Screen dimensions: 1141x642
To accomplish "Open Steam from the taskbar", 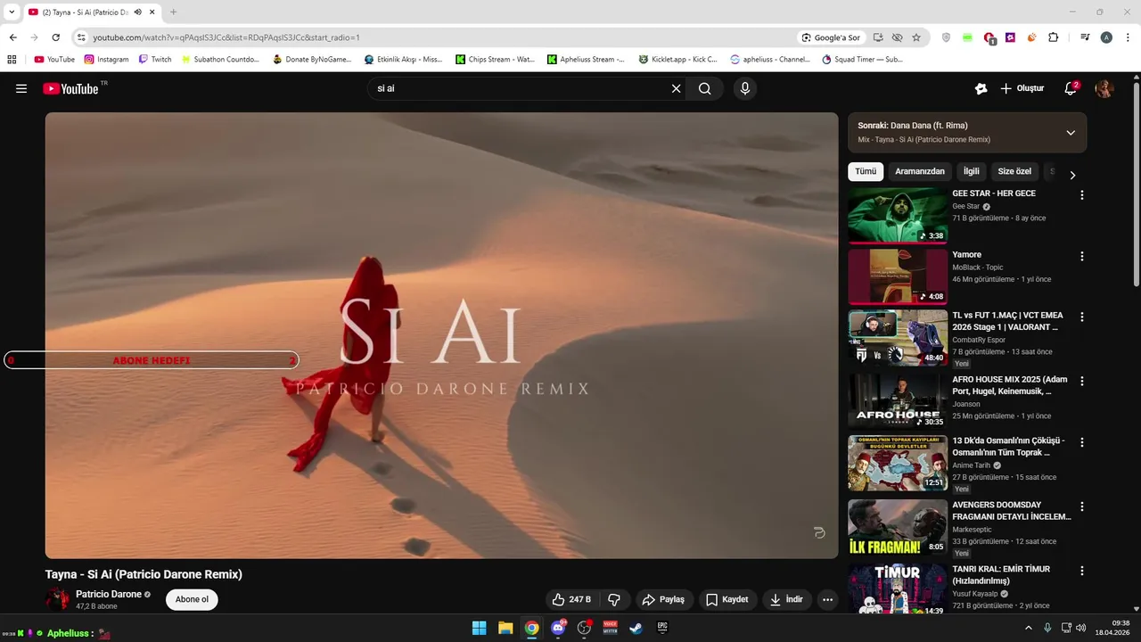I will 636,628.
